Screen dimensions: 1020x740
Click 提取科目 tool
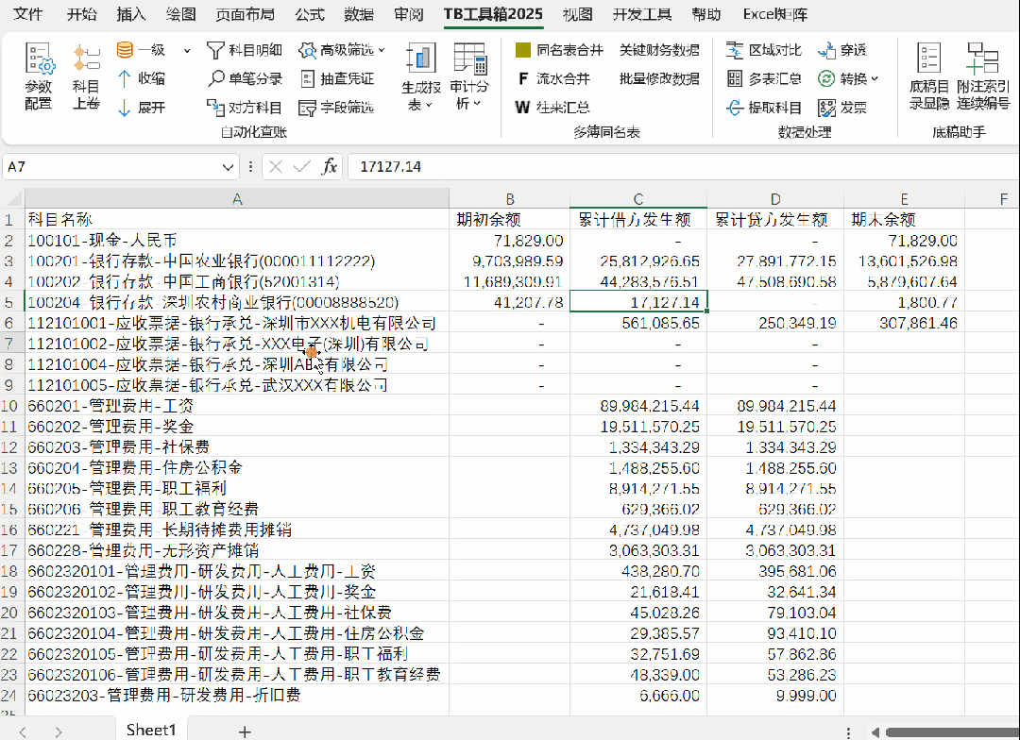(764, 108)
